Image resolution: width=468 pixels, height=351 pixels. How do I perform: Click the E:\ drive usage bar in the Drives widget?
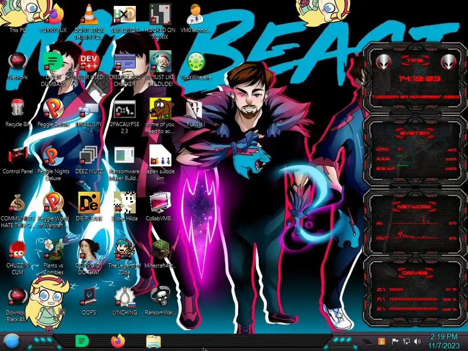point(417,308)
